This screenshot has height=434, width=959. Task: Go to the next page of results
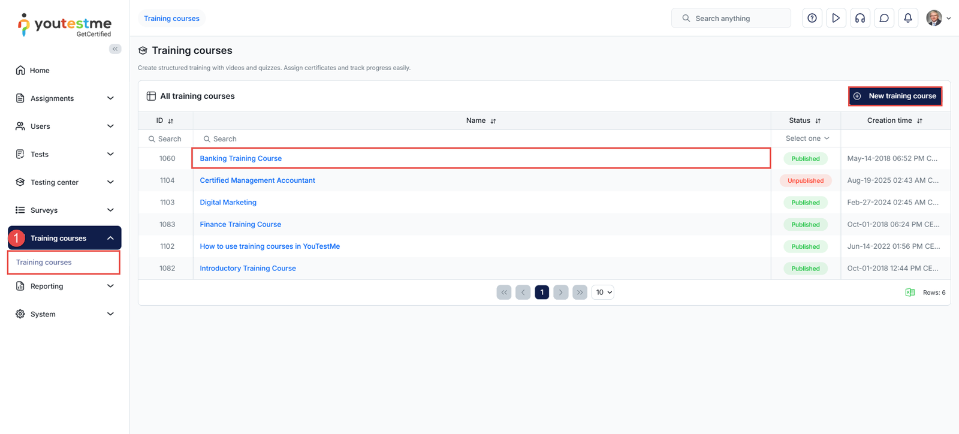pyautogui.click(x=560, y=293)
